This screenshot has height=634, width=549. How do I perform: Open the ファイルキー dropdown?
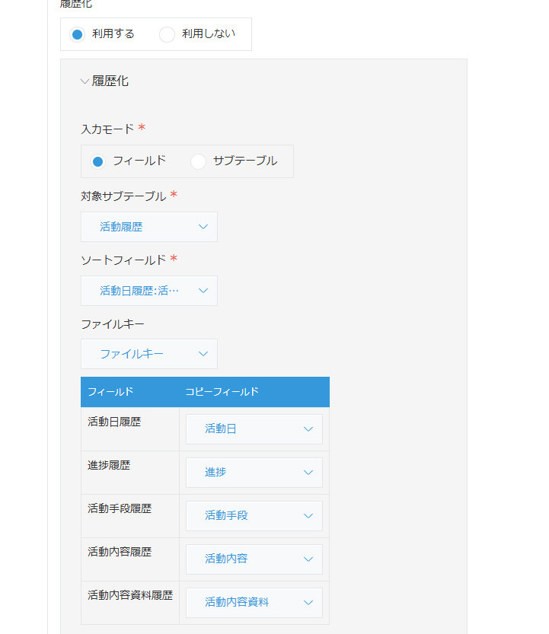149,354
